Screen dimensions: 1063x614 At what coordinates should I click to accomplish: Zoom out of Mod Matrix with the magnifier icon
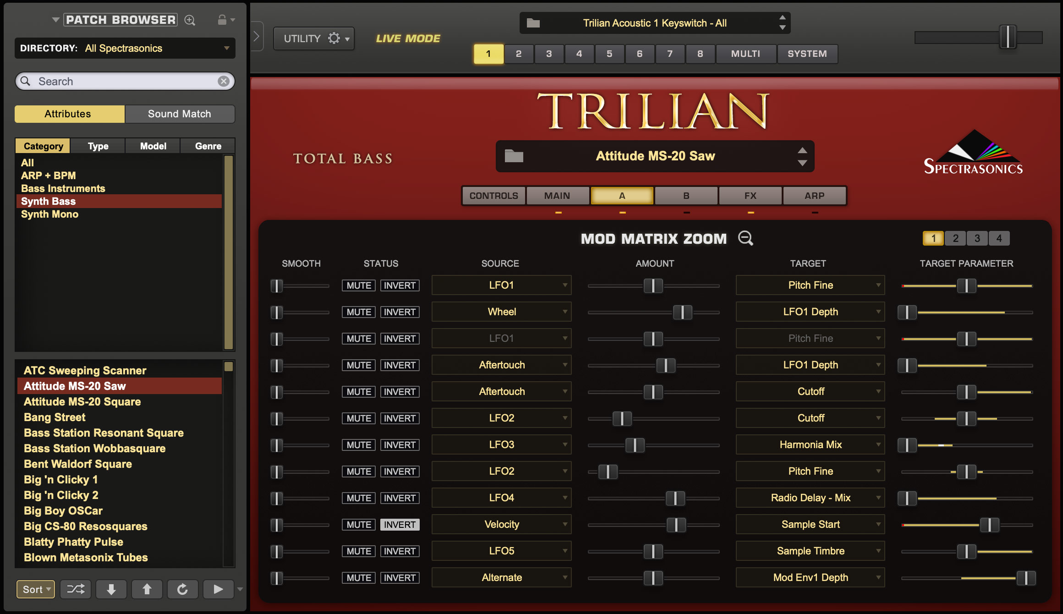tap(745, 238)
